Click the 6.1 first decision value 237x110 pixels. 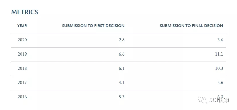[122, 68]
